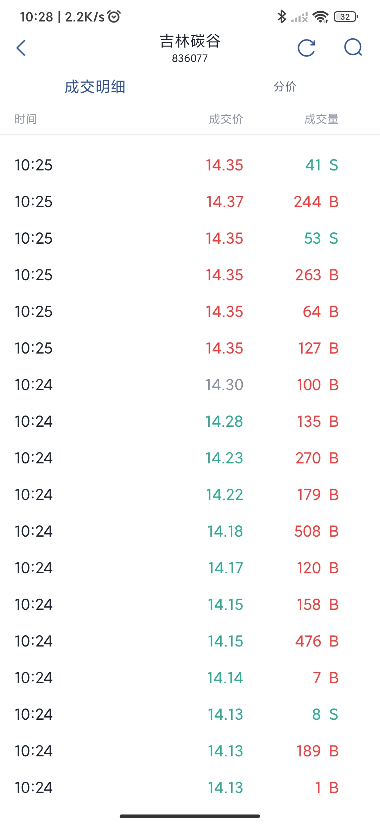This screenshot has height=824, width=380.
Task: Tap the 时间 column header
Action: point(26,119)
